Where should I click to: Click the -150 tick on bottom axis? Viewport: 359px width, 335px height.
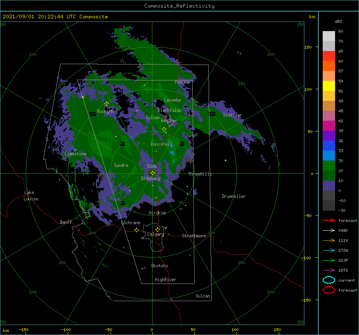[24, 329]
